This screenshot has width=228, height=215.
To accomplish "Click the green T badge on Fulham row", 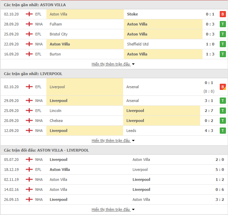I will click(x=222, y=24).
